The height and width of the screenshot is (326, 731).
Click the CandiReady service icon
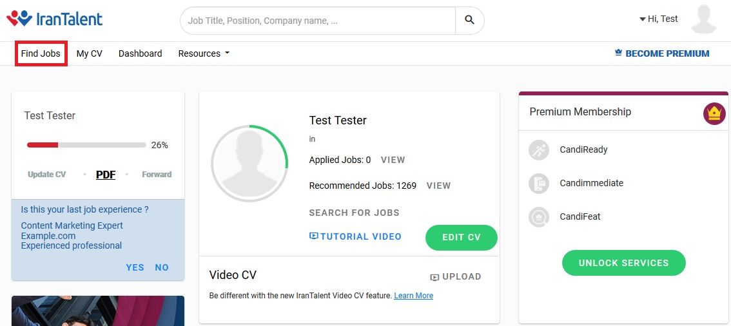coord(538,150)
